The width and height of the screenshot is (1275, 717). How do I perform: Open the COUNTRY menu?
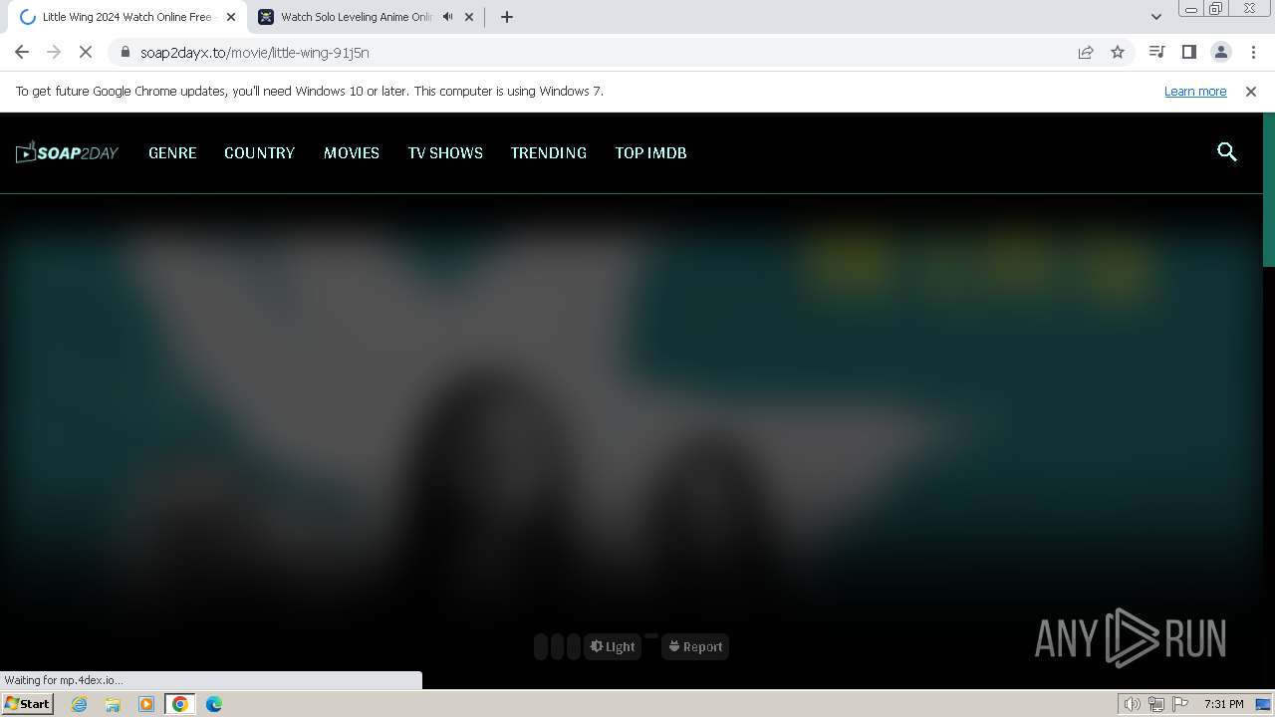click(259, 152)
